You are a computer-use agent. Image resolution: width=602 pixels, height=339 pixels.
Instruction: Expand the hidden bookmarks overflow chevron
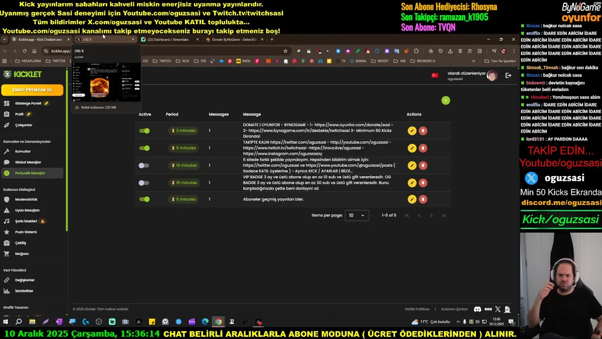(474, 61)
